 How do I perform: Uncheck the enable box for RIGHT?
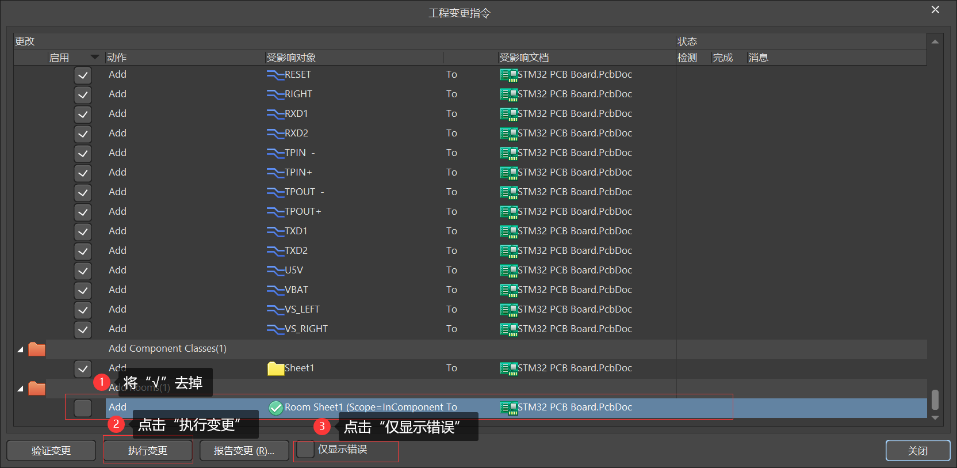tap(83, 95)
